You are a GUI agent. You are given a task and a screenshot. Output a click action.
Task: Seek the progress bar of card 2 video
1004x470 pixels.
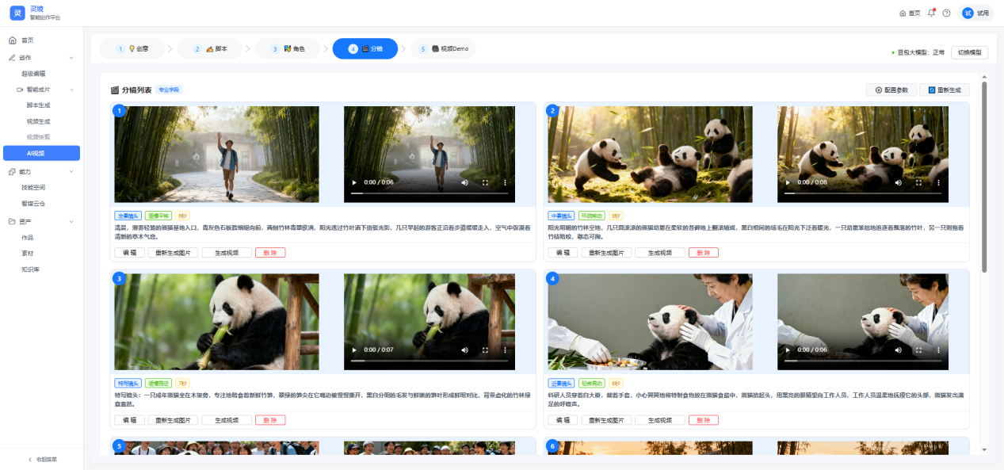click(x=863, y=193)
